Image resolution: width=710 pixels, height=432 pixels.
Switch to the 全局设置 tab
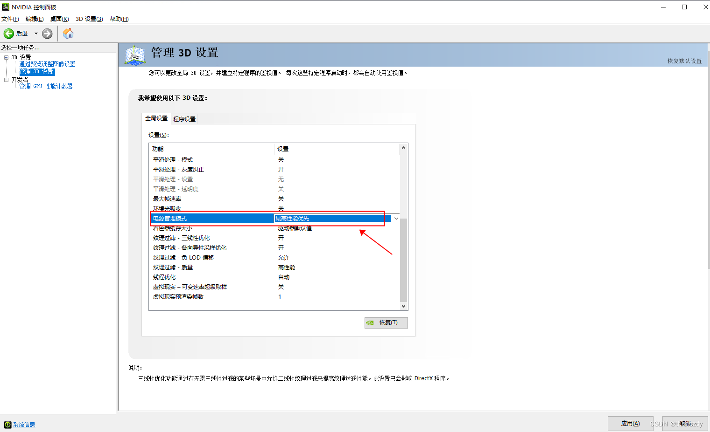click(x=156, y=118)
